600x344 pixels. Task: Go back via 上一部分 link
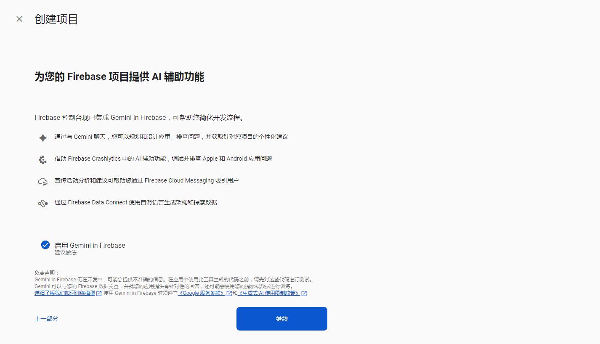click(x=46, y=319)
